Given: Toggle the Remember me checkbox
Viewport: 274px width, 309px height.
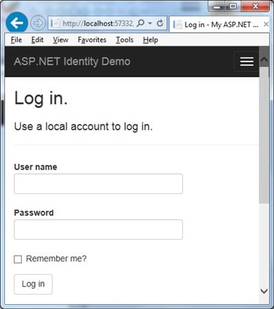Looking at the screenshot, I should pyautogui.click(x=18, y=259).
